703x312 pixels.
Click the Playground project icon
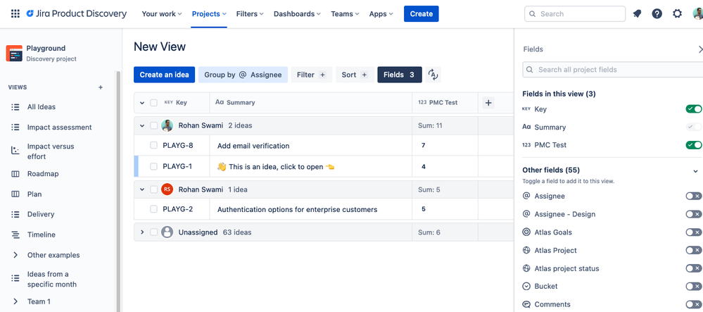[x=14, y=53]
